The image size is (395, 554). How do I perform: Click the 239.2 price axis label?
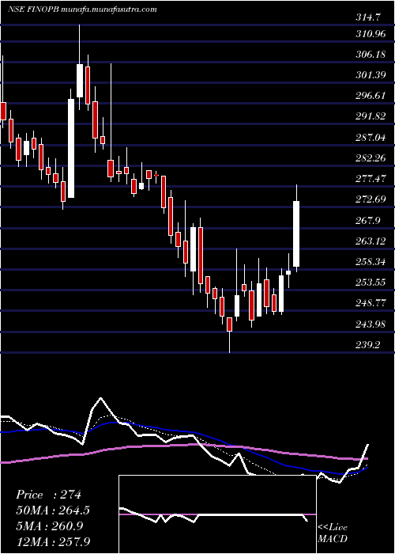(368, 345)
